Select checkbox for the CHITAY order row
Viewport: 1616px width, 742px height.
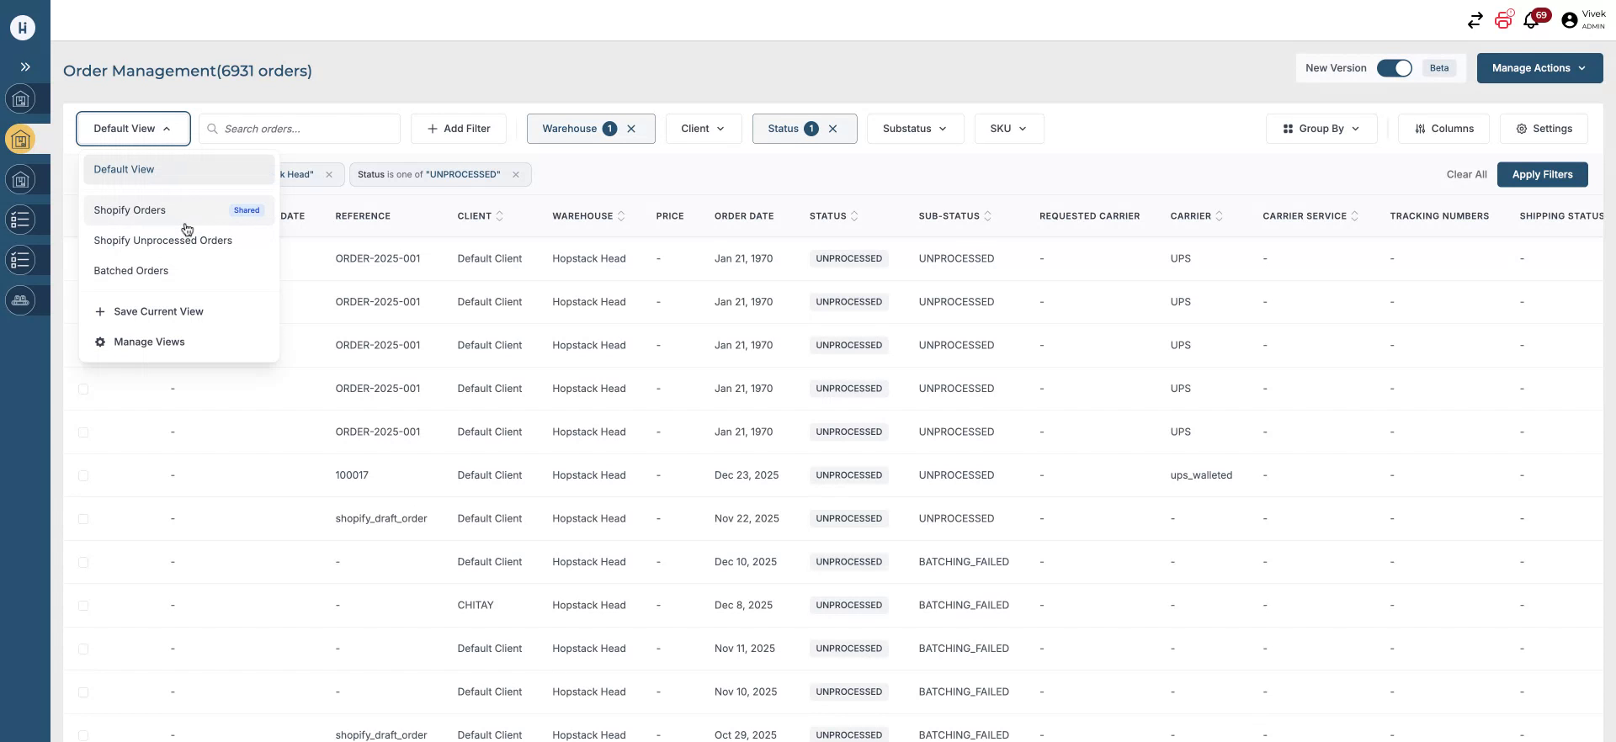click(x=83, y=606)
